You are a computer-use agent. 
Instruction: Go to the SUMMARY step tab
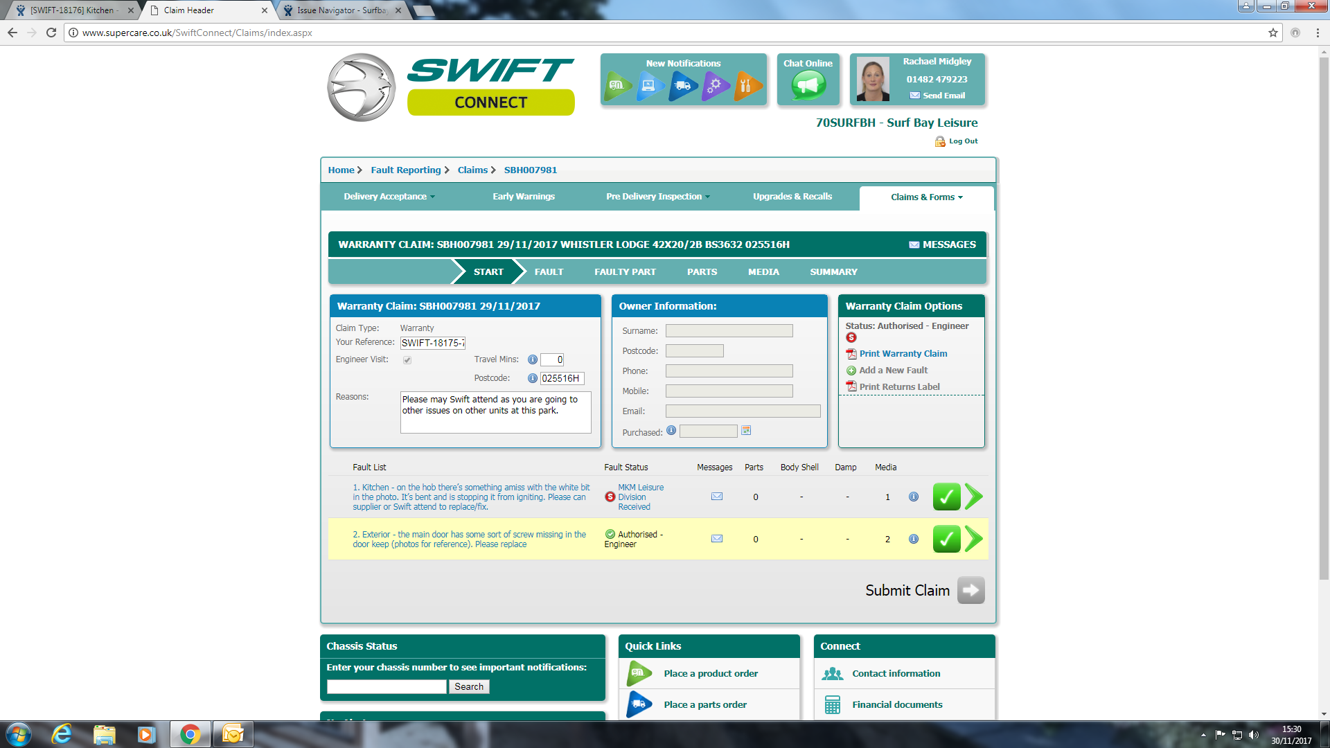(x=833, y=272)
